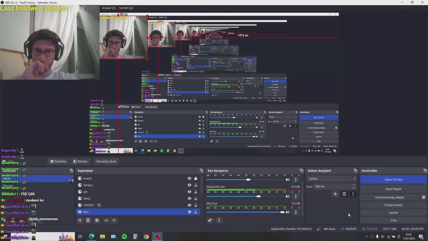Open the Masaüstü Ses three-dot menu
This screenshot has height=241, width=428.
296,196
